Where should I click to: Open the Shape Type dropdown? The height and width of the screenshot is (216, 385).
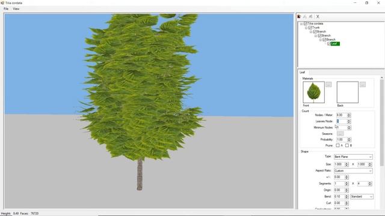coord(353,157)
